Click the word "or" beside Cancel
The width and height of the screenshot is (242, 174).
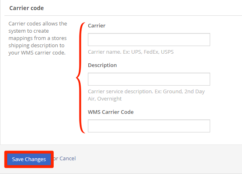click(x=56, y=159)
